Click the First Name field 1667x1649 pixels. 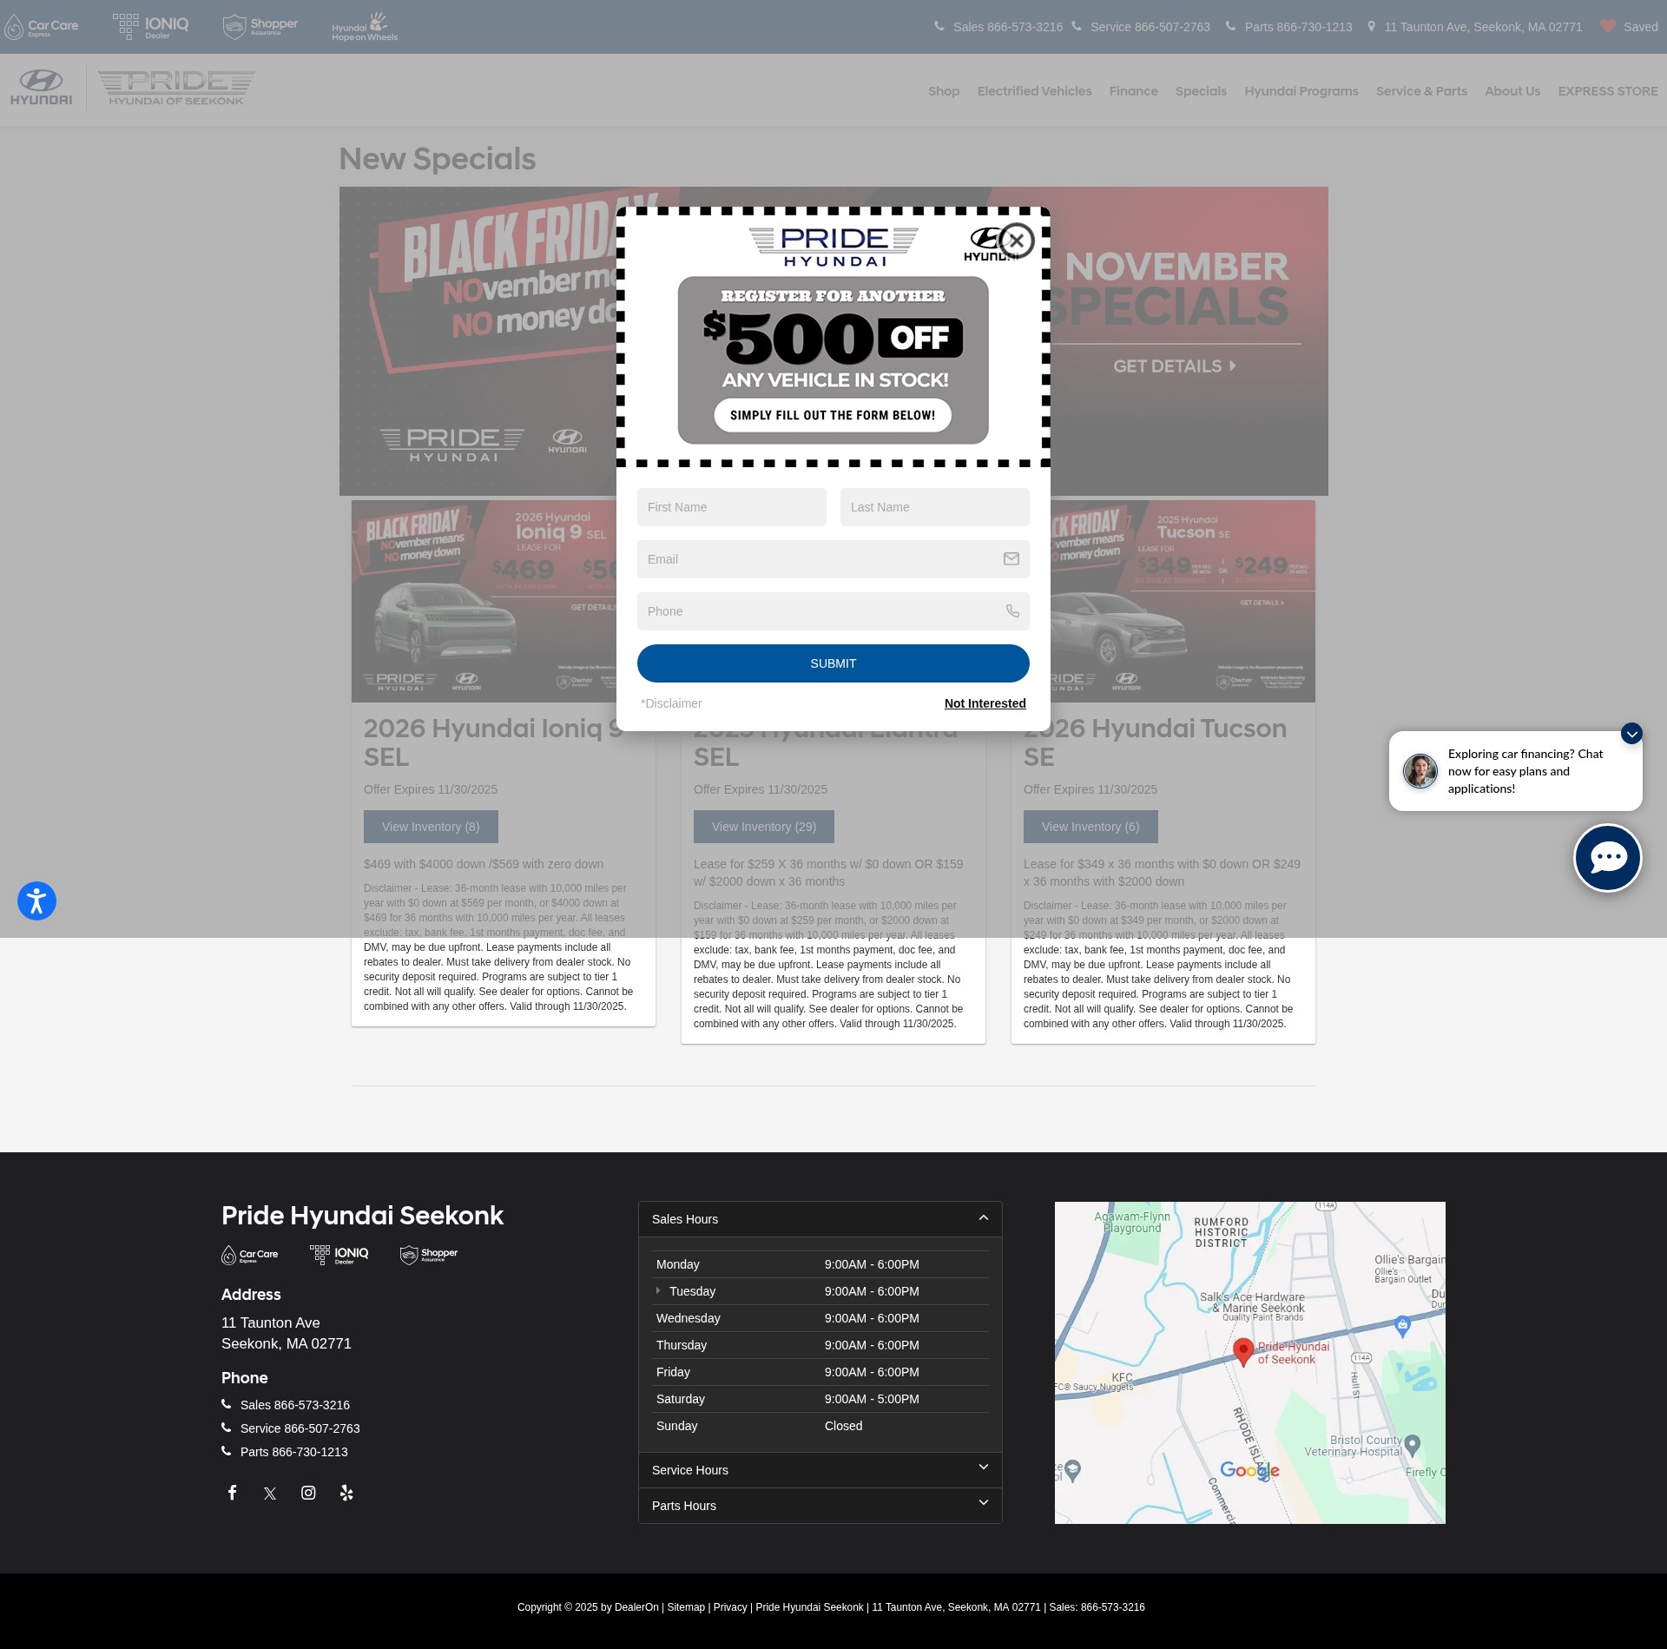(x=732, y=507)
